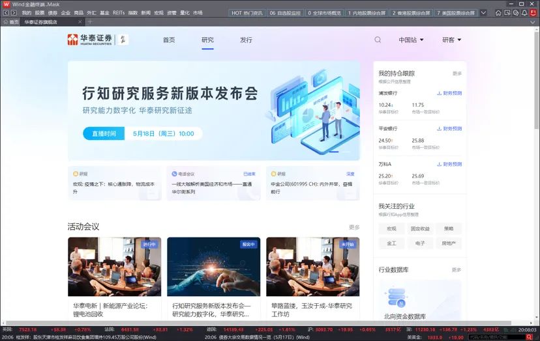Open 华泰电新 新能源产业论坛 event thumbnail
Viewport: 540px width, 341px height.
point(114,267)
